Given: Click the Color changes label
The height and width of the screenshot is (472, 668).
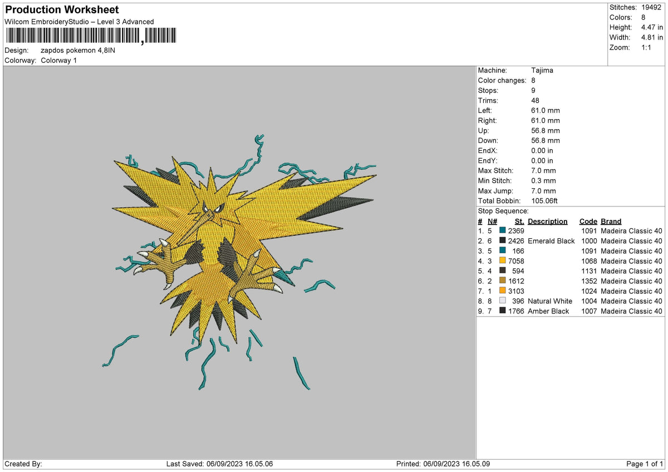Looking at the screenshot, I should coord(502,81).
